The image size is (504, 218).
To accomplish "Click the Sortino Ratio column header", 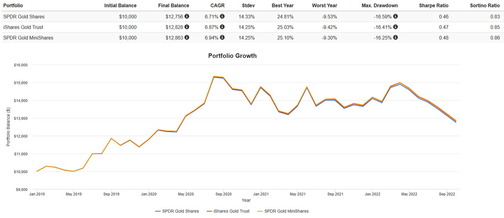I will pos(485,5).
